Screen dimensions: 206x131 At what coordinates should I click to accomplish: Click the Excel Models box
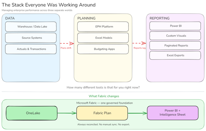(x=103, y=38)
